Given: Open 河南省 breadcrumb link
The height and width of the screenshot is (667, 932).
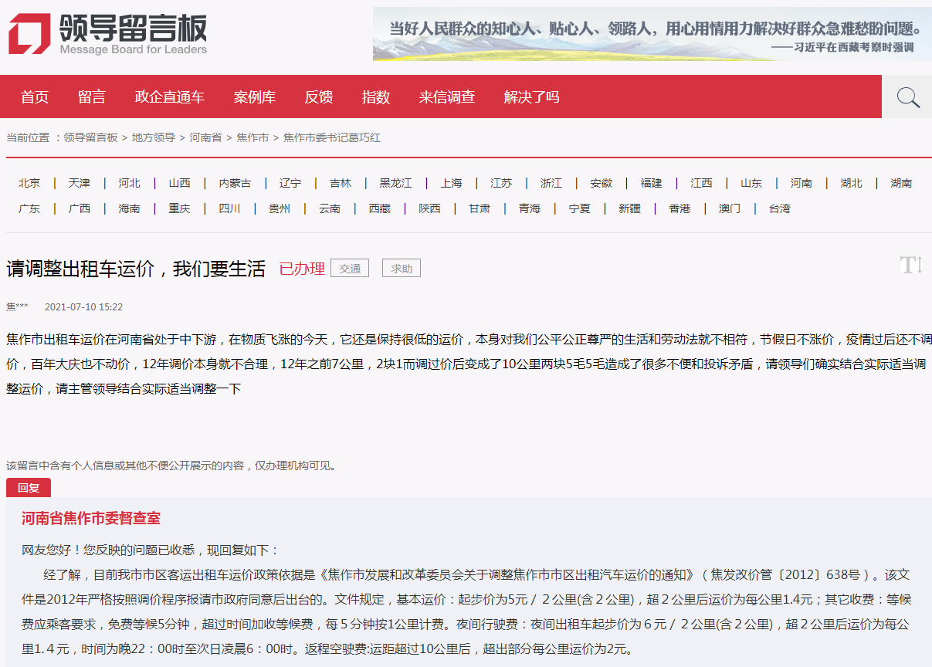Looking at the screenshot, I should [x=205, y=137].
